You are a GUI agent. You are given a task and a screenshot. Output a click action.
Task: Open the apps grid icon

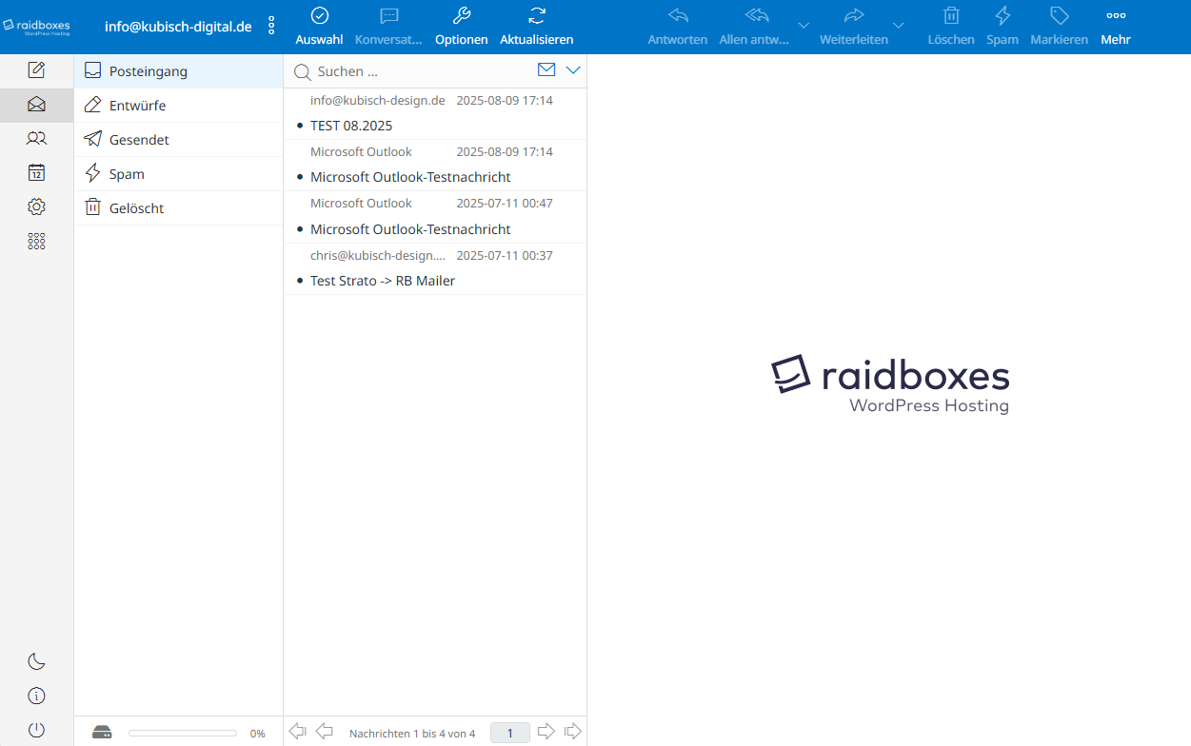[x=36, y=242]
